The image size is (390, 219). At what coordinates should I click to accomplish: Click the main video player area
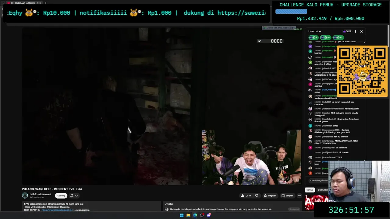click(161, 106)
